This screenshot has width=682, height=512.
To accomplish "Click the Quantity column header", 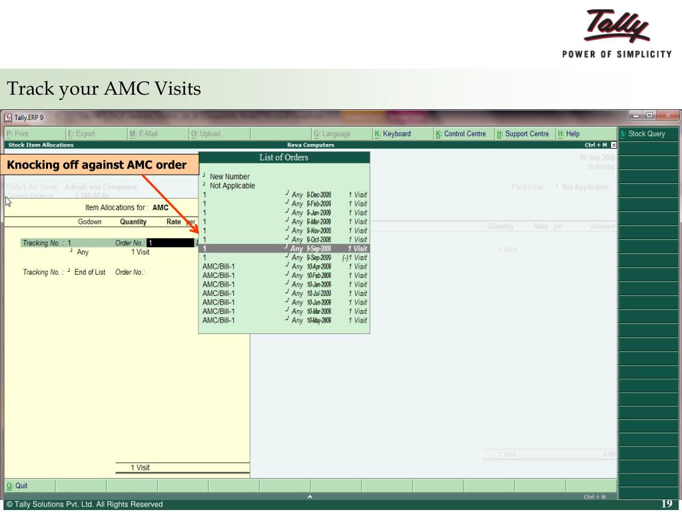I will 133,221.
